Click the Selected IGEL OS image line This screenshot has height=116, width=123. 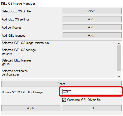click(25, 43)
